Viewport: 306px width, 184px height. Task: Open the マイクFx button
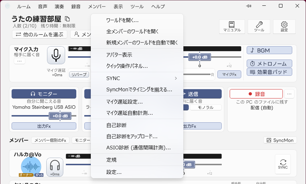[229, 74]
